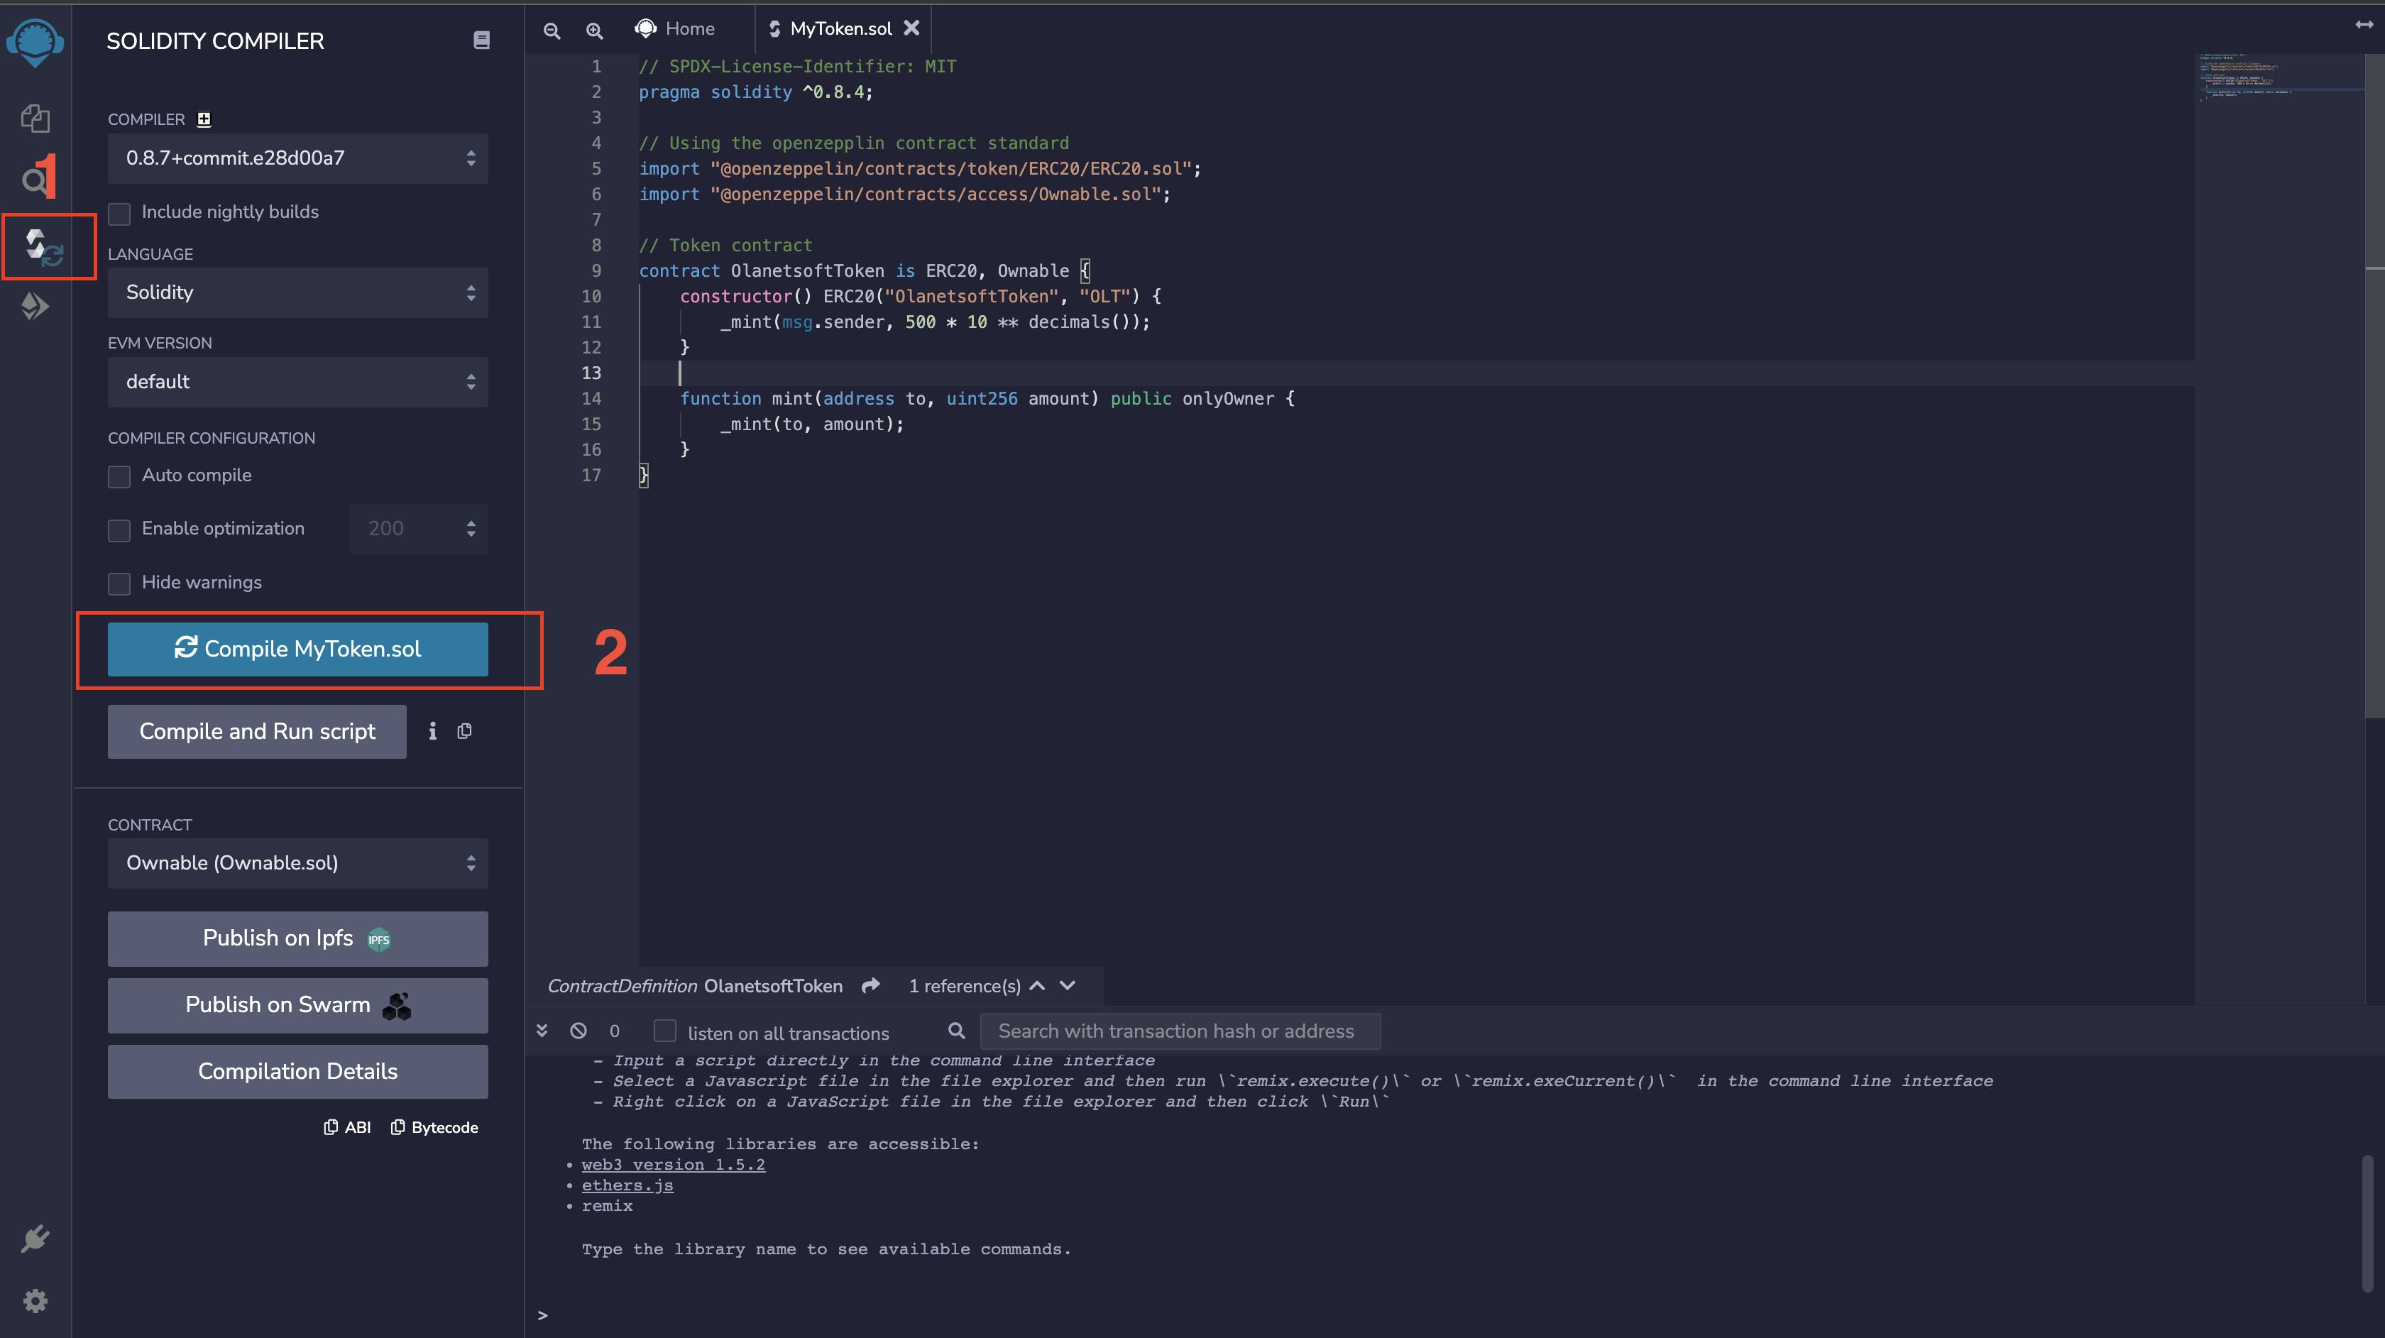Click the Publish on Ipfs button
This screenshot has width=2385, height=1338.
(298, 937)
